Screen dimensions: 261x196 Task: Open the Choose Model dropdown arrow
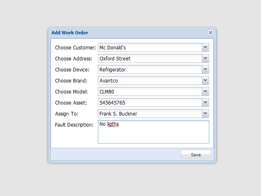click(206, 91)
